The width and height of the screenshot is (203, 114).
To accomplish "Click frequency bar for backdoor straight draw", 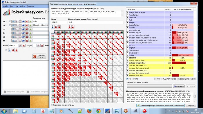I will 179,63.
